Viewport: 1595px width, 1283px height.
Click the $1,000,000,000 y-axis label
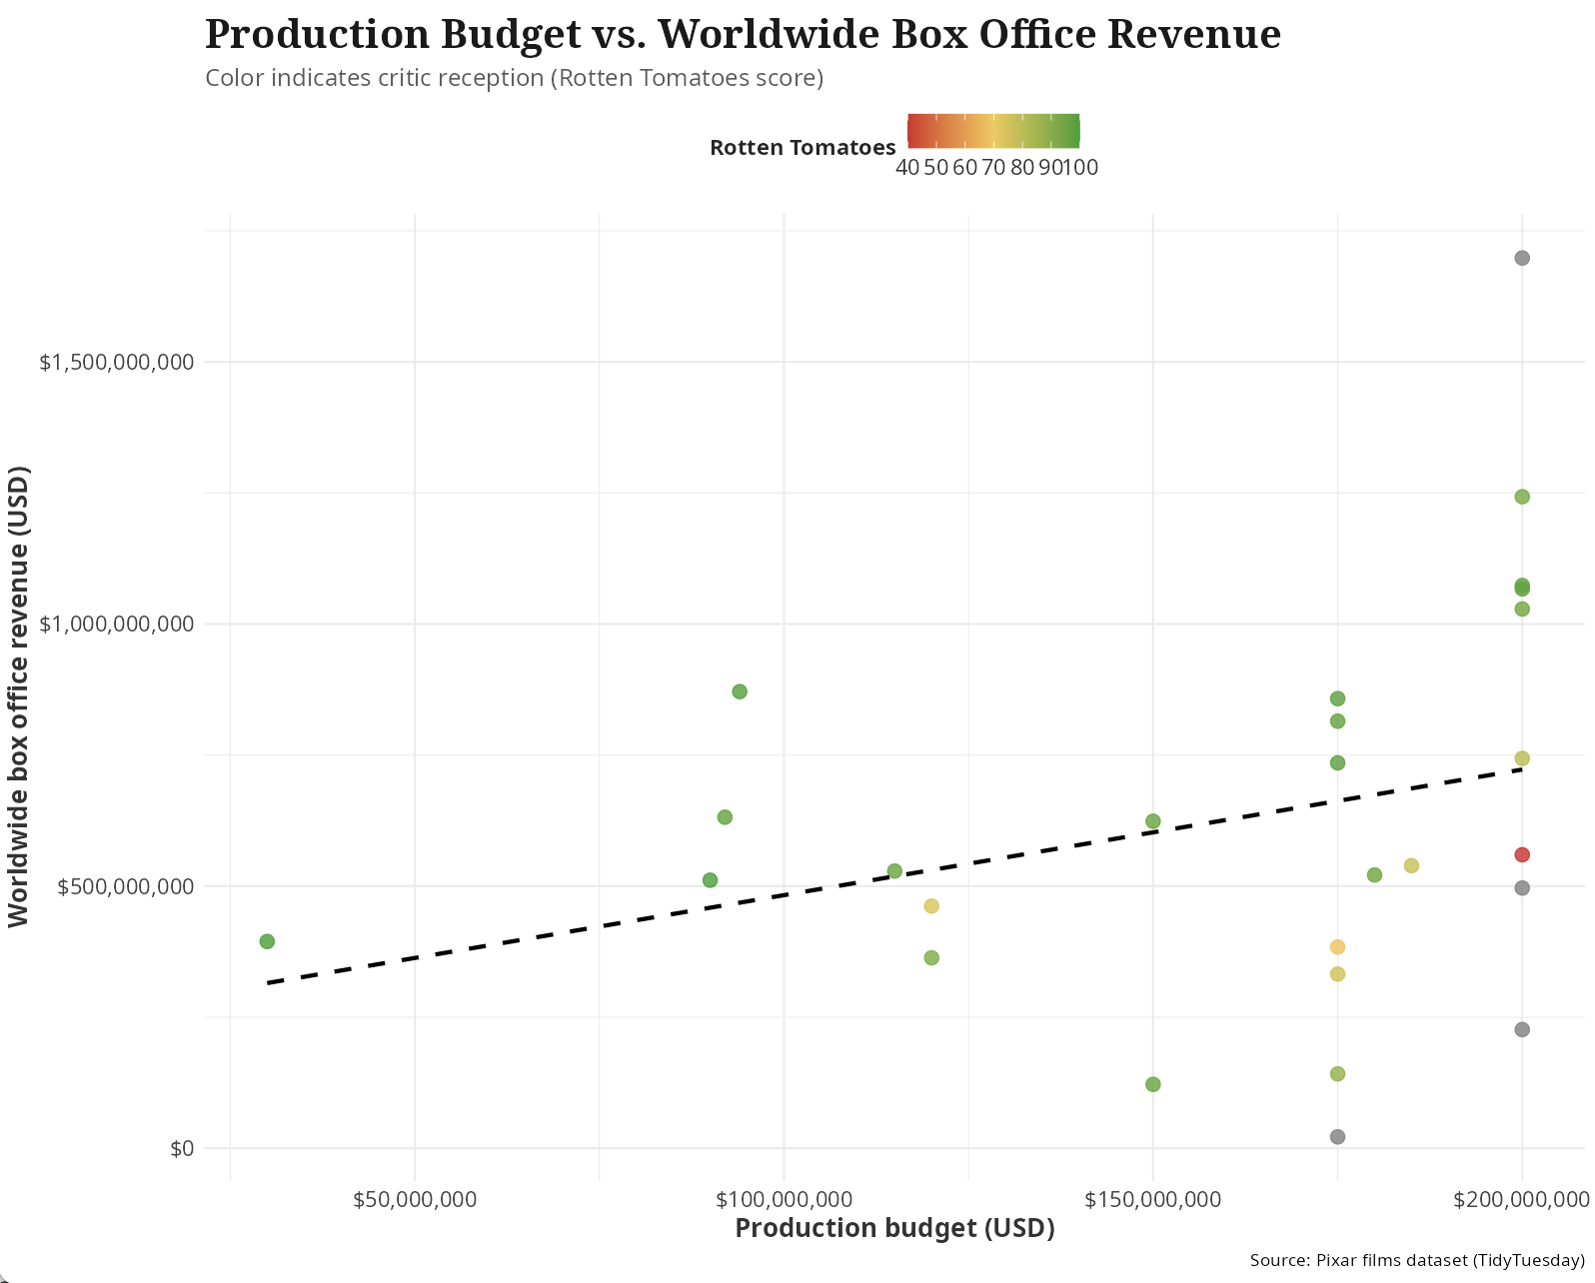(x=116, y=625)
